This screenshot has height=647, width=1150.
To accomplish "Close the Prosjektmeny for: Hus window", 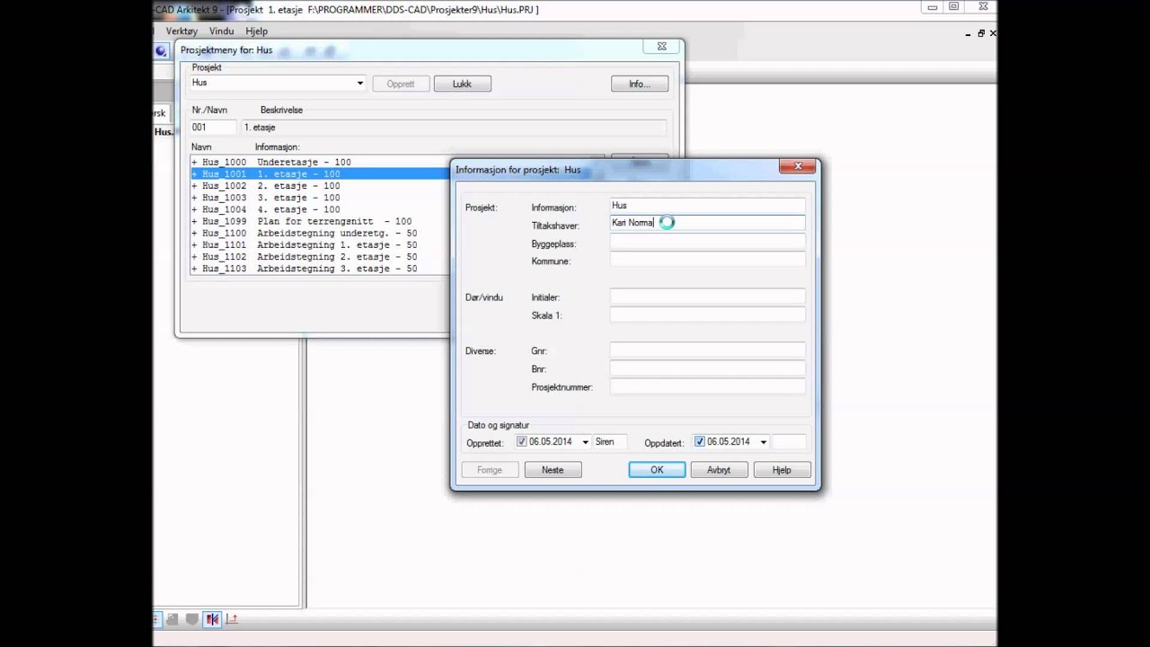I will coord(661,47).
